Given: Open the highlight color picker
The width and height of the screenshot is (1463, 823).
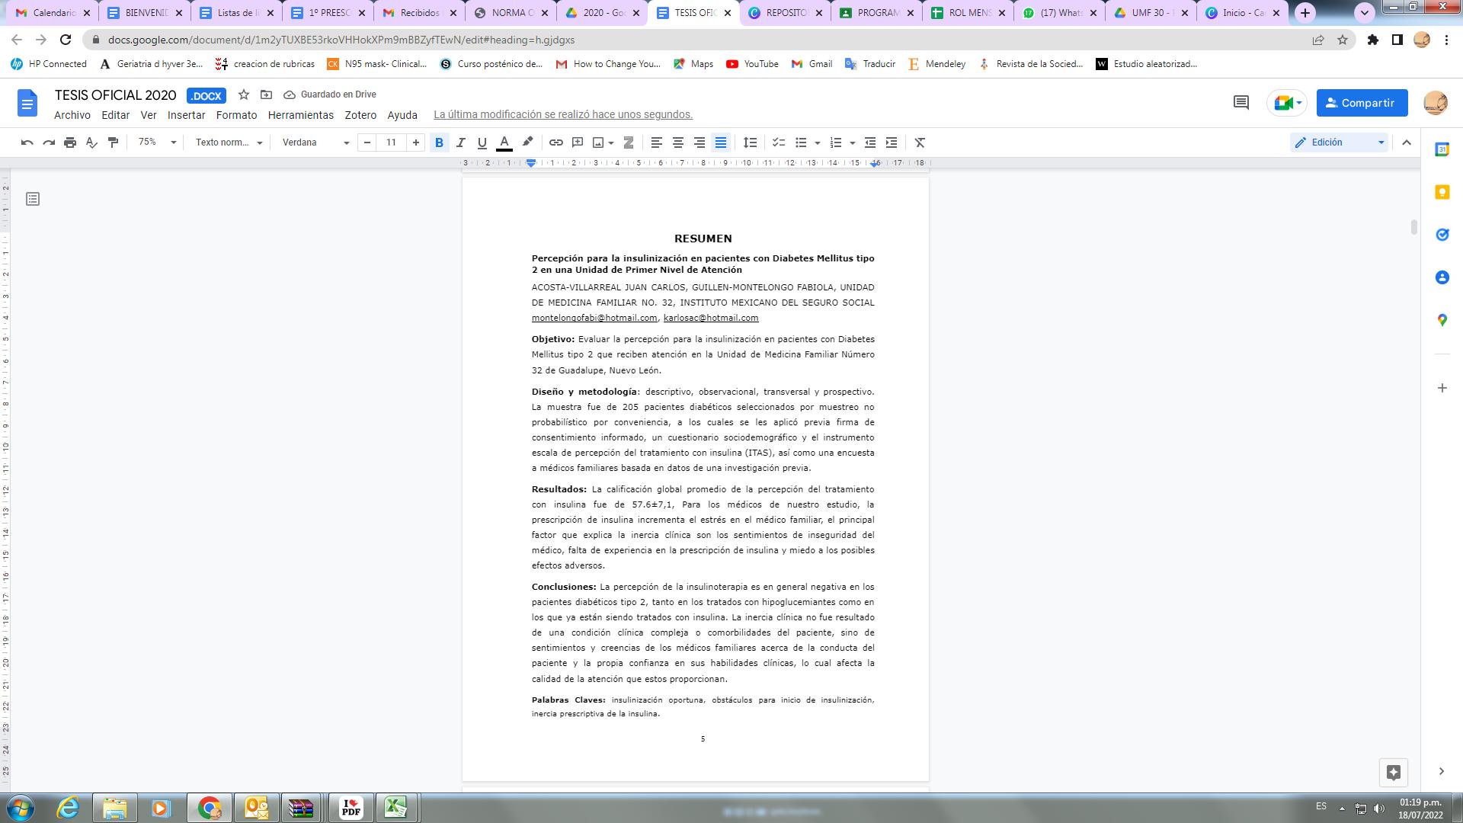Looking at the screenshot, I should tap(527, 143).
